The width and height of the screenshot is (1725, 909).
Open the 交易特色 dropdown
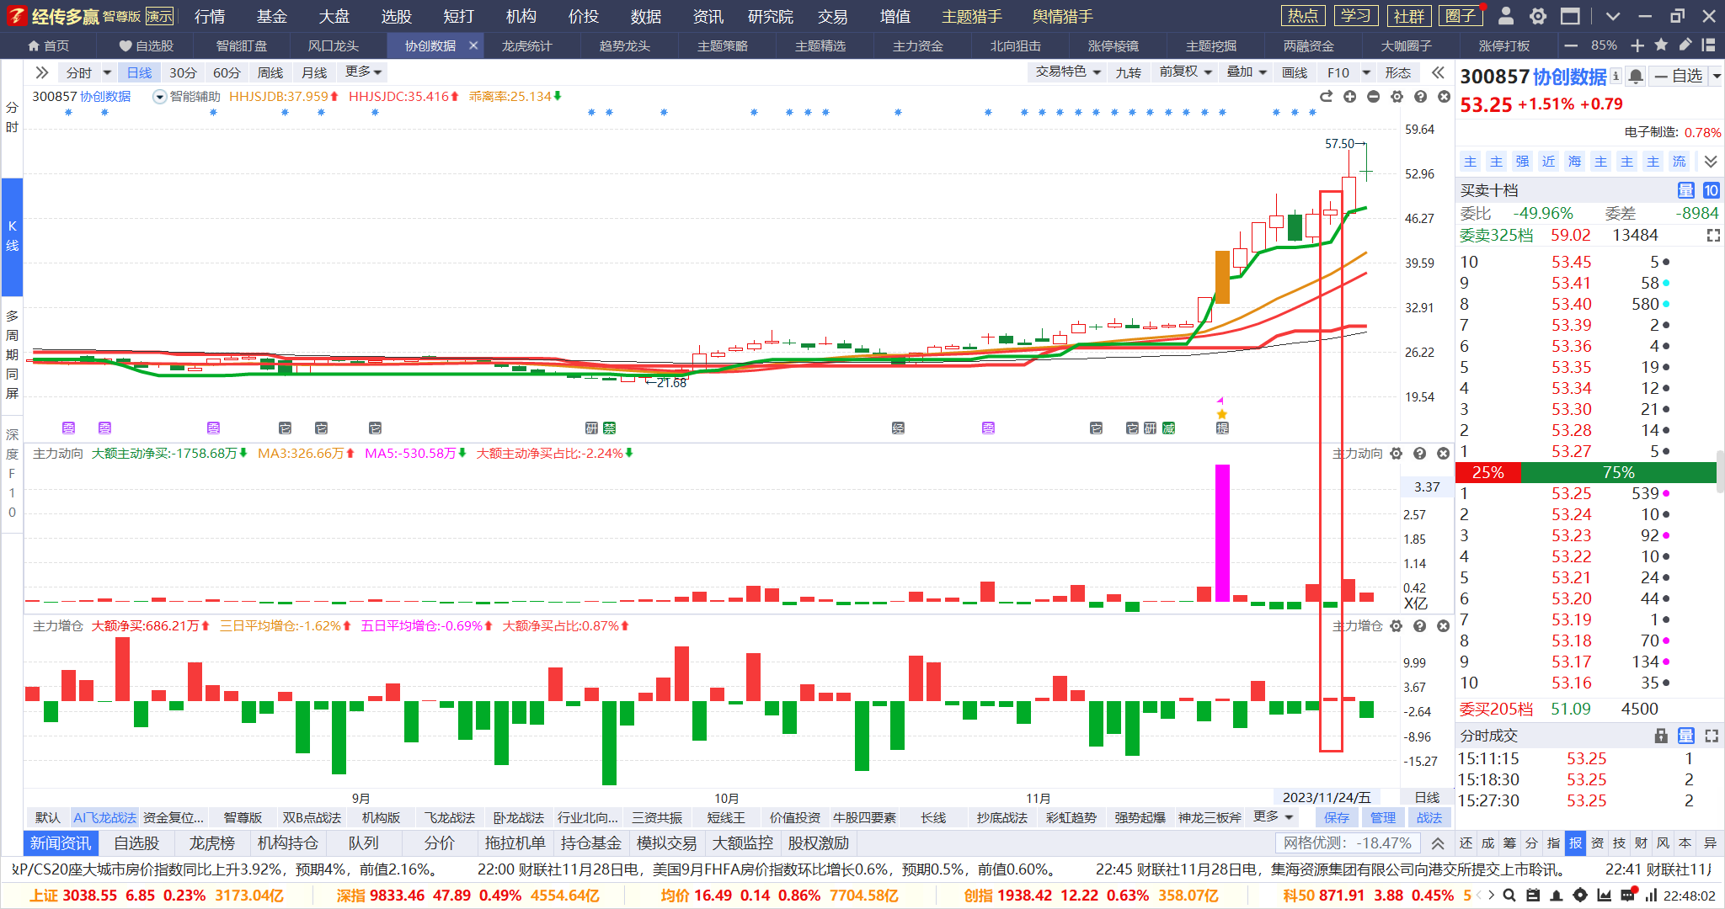tap(1068, 72)
